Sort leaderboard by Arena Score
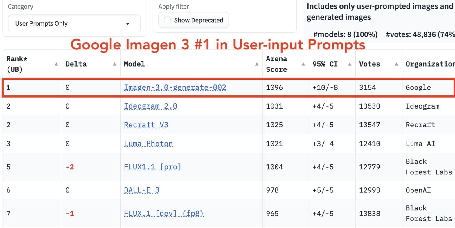Viewport: 455px width, 228px height. coord(303,64)
